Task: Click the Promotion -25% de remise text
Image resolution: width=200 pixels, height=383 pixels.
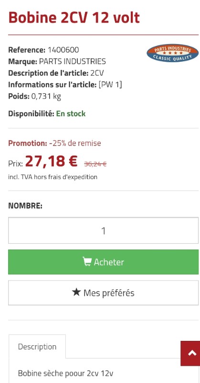Action: click(x=54, y=143)
